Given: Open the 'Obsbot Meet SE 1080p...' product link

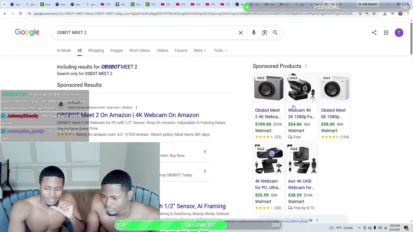Looking at the screenshot, I should point(333,113).
